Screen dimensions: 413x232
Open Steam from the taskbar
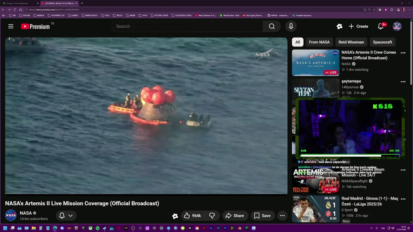coord(105,228)
